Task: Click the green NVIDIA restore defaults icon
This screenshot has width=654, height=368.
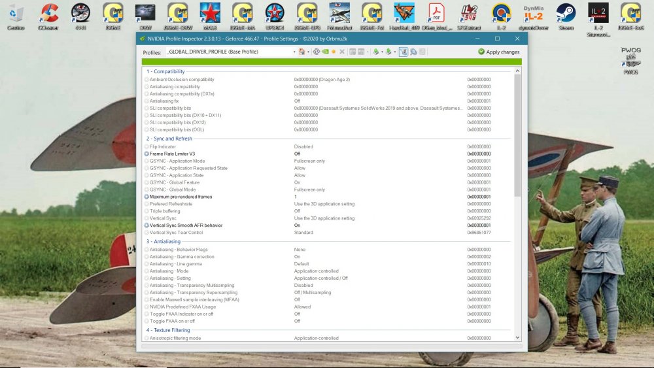Action: 325,52
